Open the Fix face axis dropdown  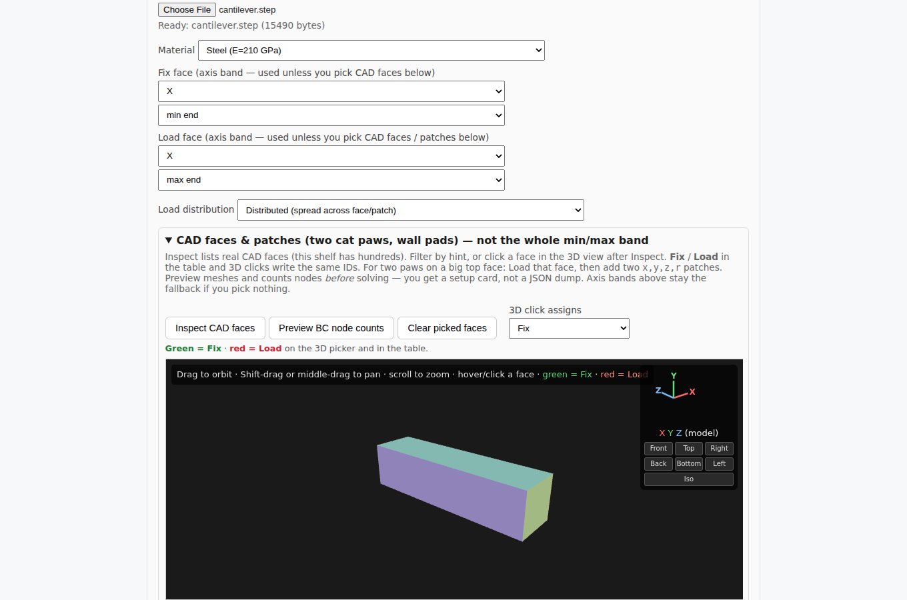click(331, 91)
